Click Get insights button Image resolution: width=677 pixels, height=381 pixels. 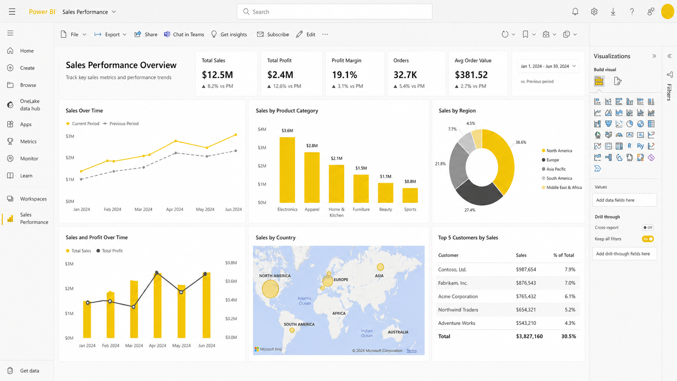tap(229, 34)
